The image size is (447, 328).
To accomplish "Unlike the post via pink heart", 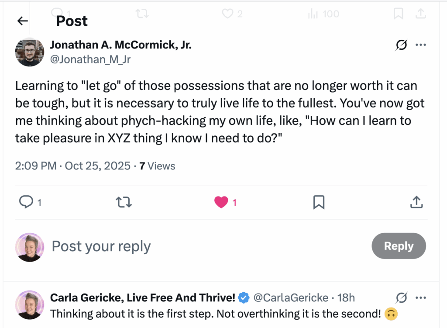I will [221, 202].
